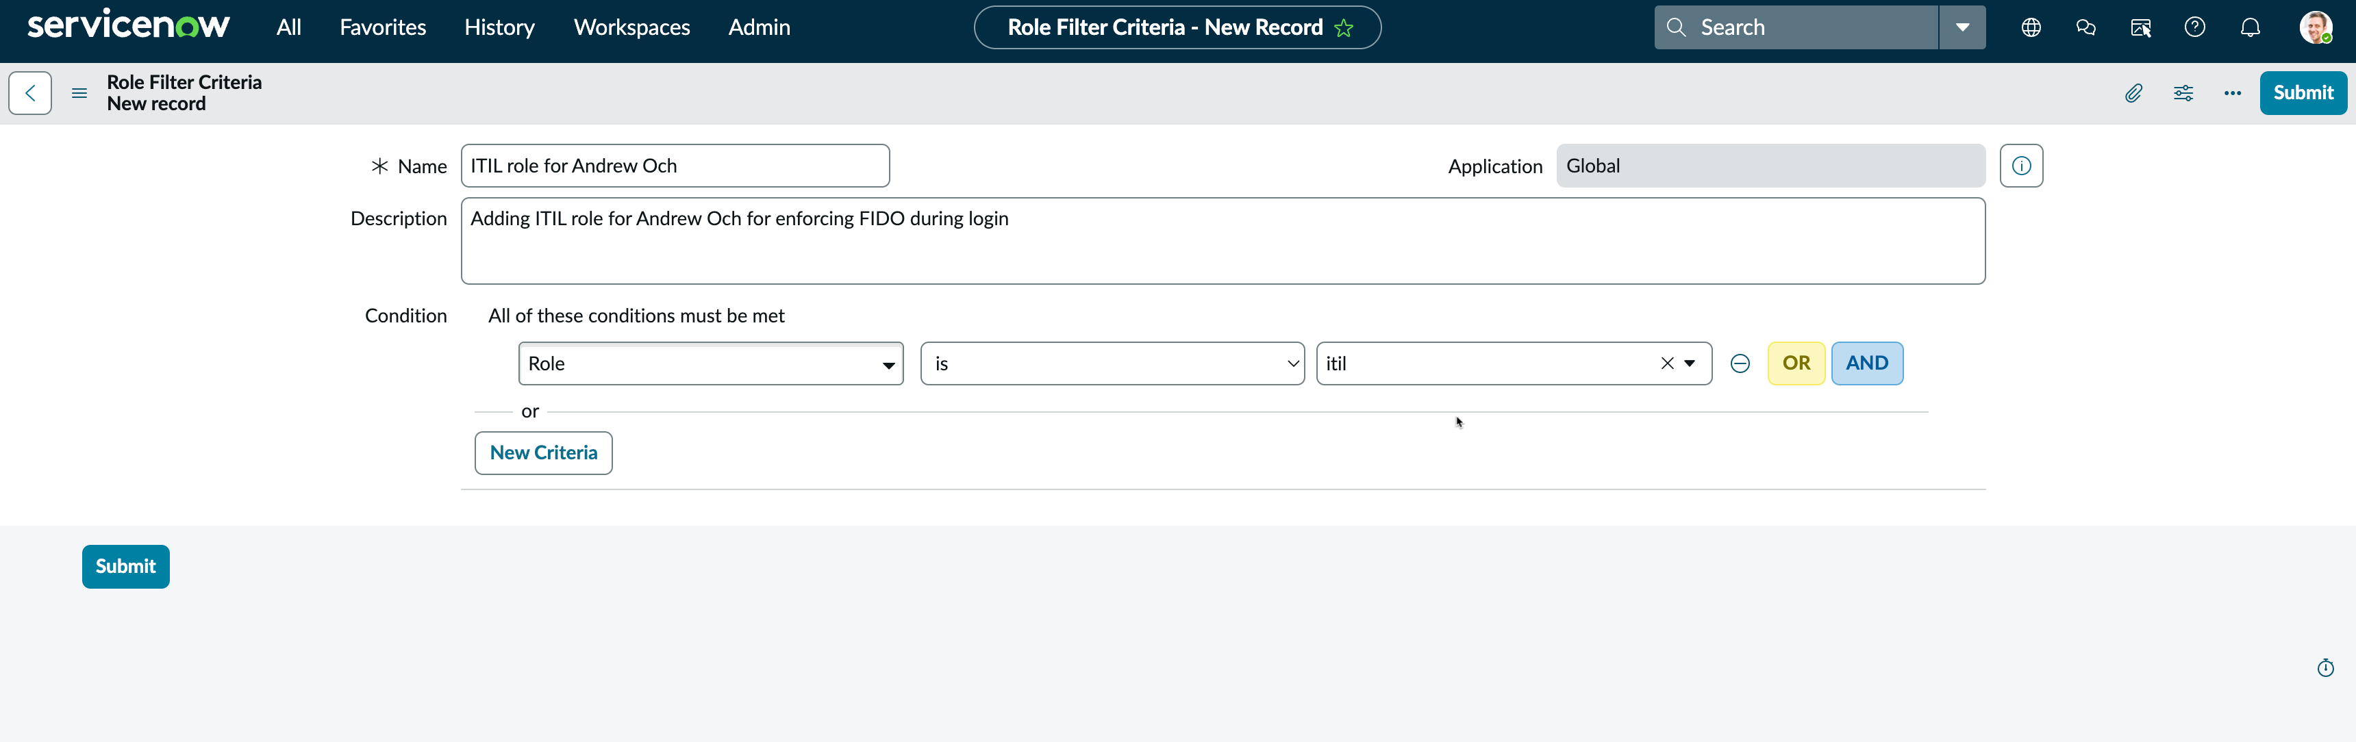Go back using the chevron button

(30, 93)
